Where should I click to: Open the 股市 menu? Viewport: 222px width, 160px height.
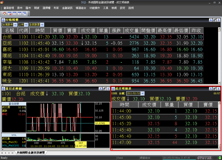pyautogui.click(x=20, y=8)
